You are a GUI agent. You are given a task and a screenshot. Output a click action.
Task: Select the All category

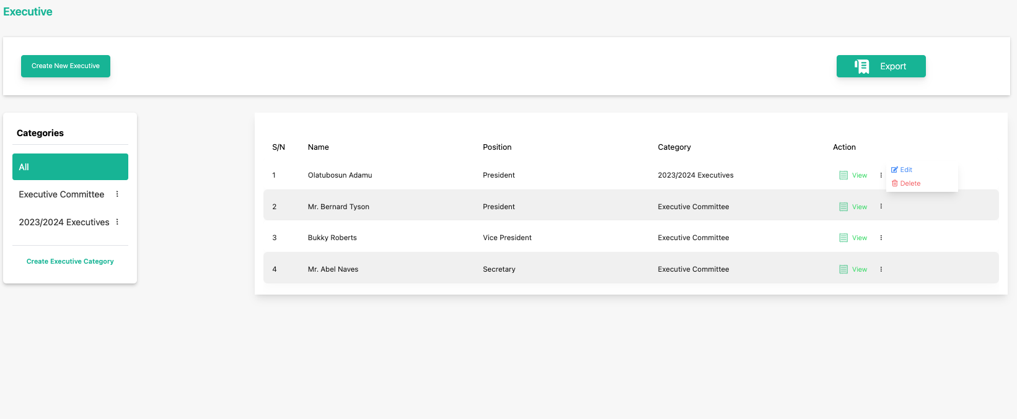(x=70, y=167)
